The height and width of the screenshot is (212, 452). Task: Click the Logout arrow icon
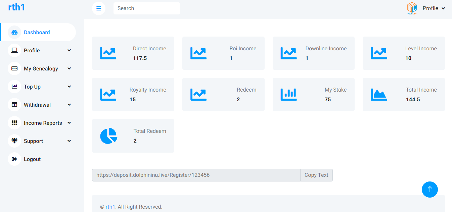click(14, 159)
